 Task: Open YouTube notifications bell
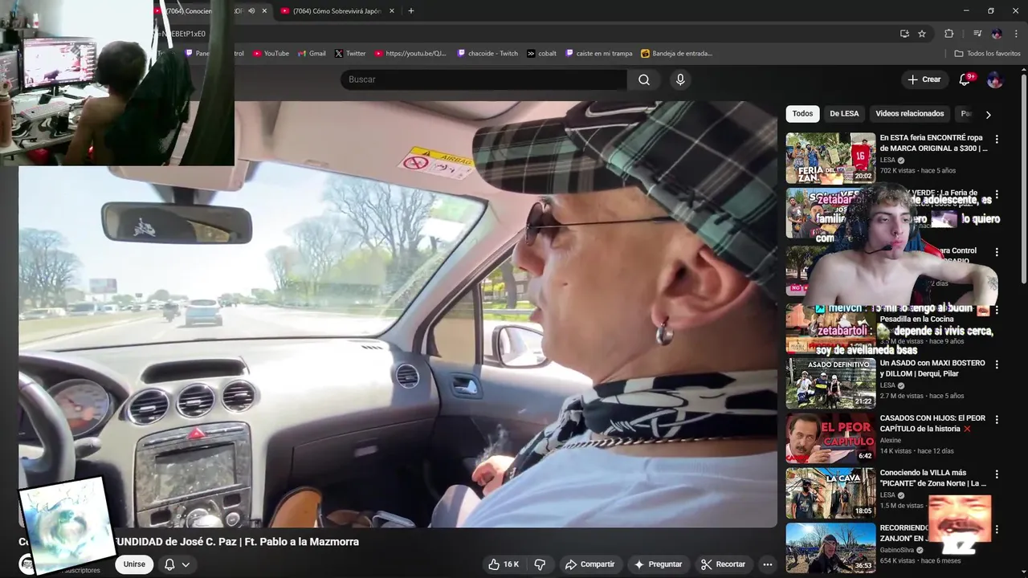click(966, 79)
